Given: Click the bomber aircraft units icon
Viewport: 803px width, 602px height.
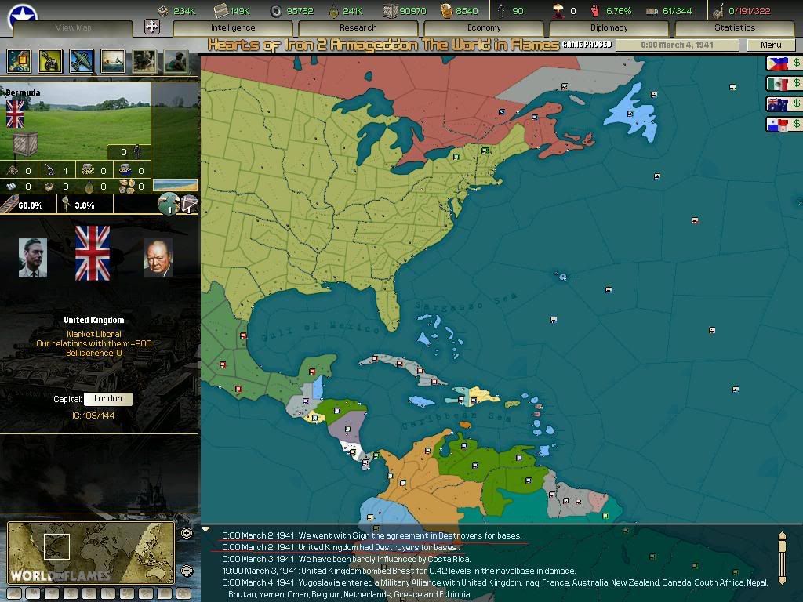Looking at the screenshot, I should coord(82,60).
